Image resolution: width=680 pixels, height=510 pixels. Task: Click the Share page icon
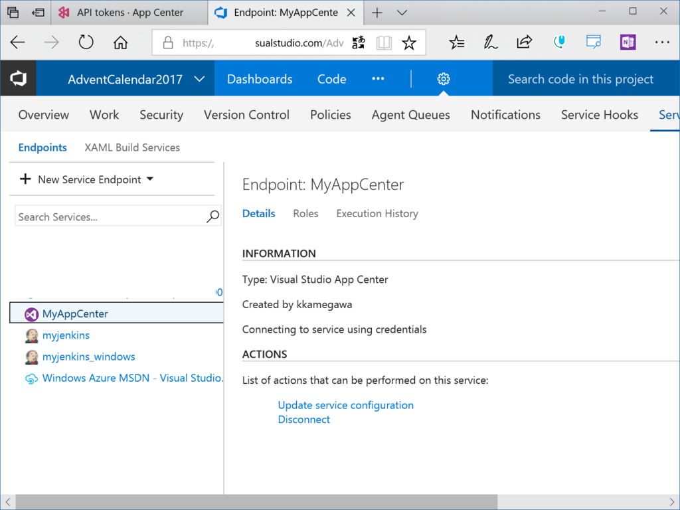click(x=525, y=42)
